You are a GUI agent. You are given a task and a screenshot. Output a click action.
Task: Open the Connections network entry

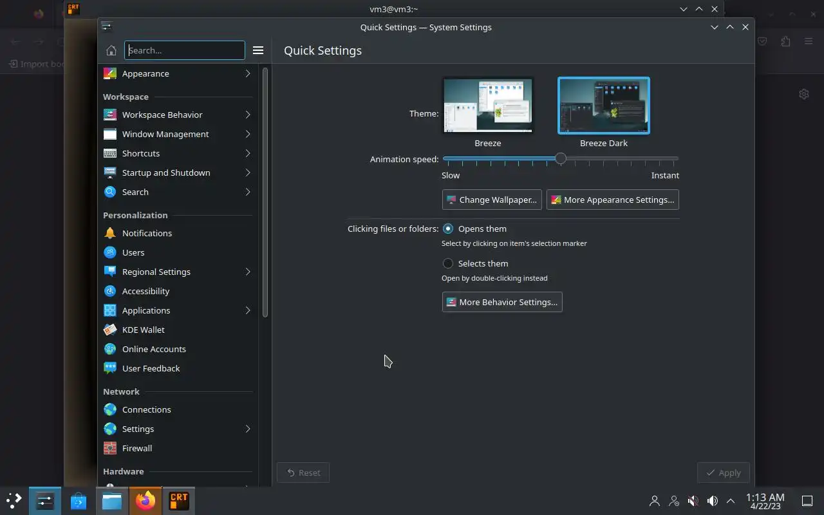pos(178,409)
